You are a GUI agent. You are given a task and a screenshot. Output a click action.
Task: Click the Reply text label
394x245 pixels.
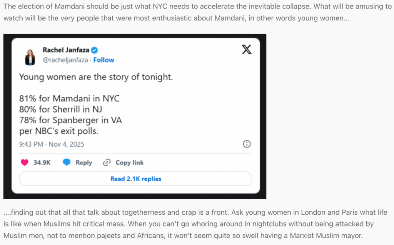pyautogui.click(x=83, y=162)
